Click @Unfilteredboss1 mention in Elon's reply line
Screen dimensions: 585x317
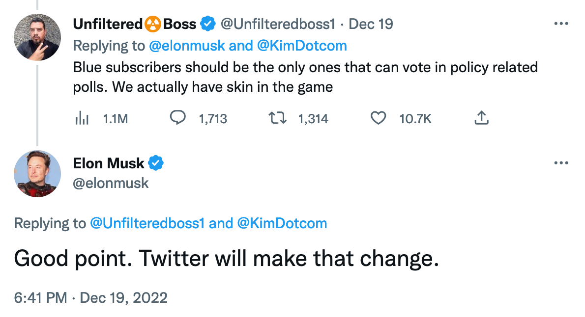pyautogui.click(x=146, y=223)
